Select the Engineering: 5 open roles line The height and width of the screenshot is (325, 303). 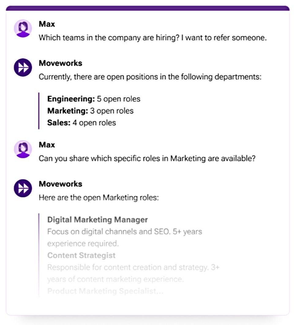(x=94, y=99)
